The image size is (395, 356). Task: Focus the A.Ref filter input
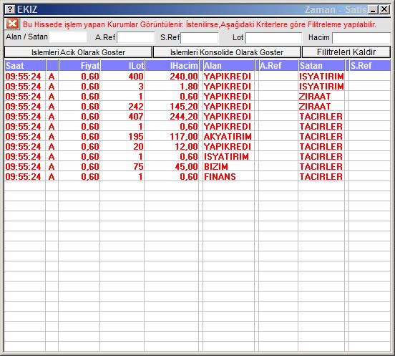pos(136,37)
